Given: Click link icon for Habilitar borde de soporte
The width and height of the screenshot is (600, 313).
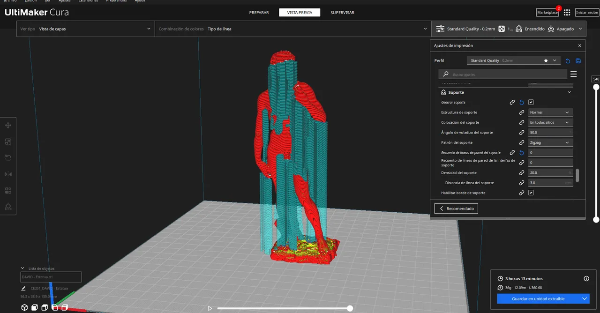Looking at the screenshot, I should (522, 193).
